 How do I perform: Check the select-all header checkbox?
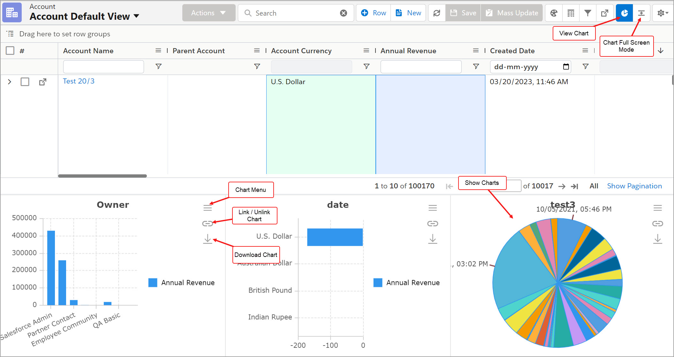(10, 51)
